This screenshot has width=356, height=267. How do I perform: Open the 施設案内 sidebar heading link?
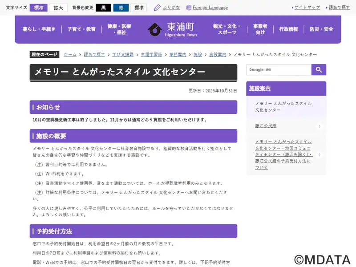[260, 88]
